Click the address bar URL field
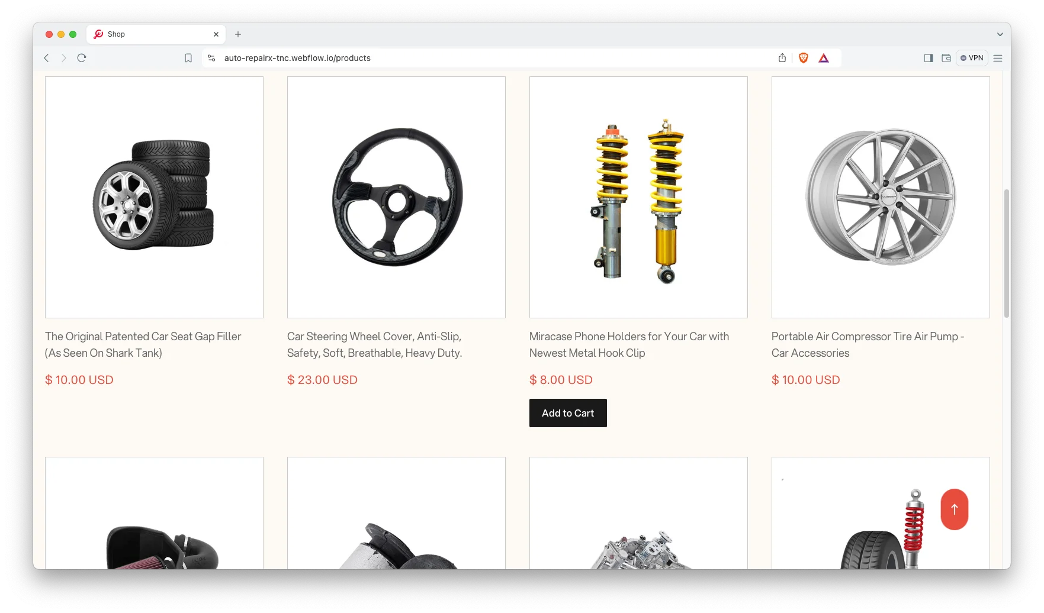 497,58
